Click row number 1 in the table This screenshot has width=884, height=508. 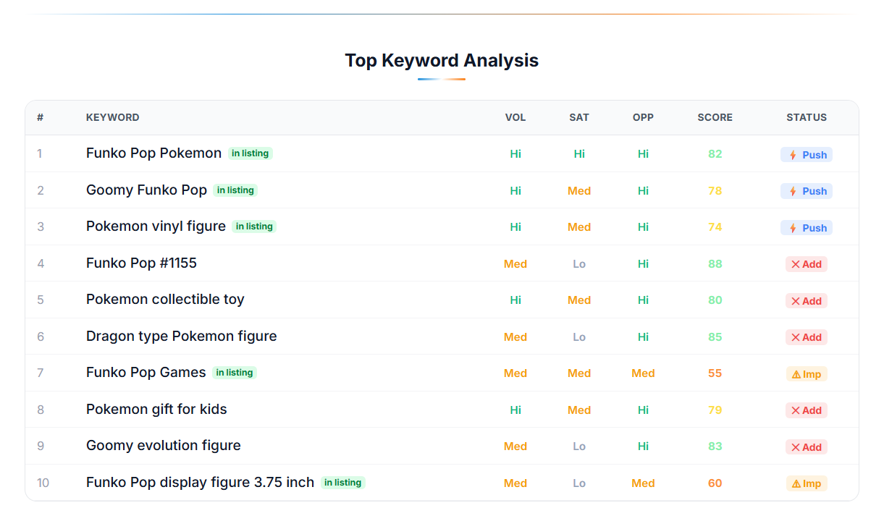(40, 154)
